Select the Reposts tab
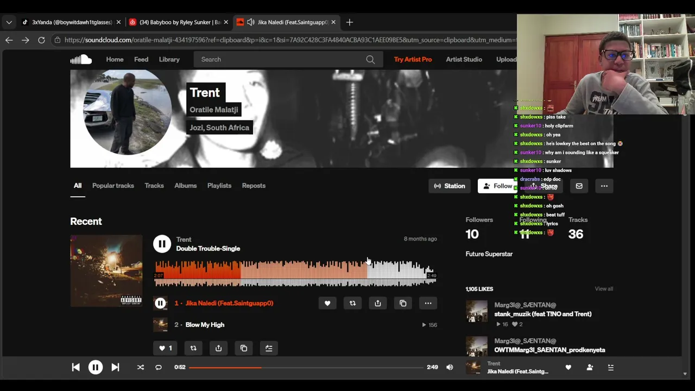The image size is (695, 391). (x=254, y=186)
